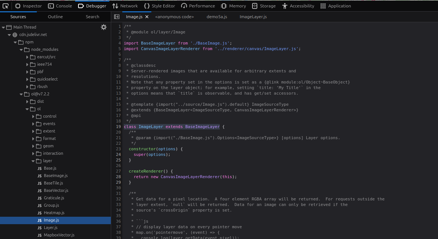Expand the geom folder
The image size is (438, 239).
(33, 146)
